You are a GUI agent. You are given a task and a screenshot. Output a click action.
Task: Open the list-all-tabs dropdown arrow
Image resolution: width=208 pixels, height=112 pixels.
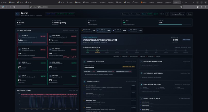pos(193,2)
